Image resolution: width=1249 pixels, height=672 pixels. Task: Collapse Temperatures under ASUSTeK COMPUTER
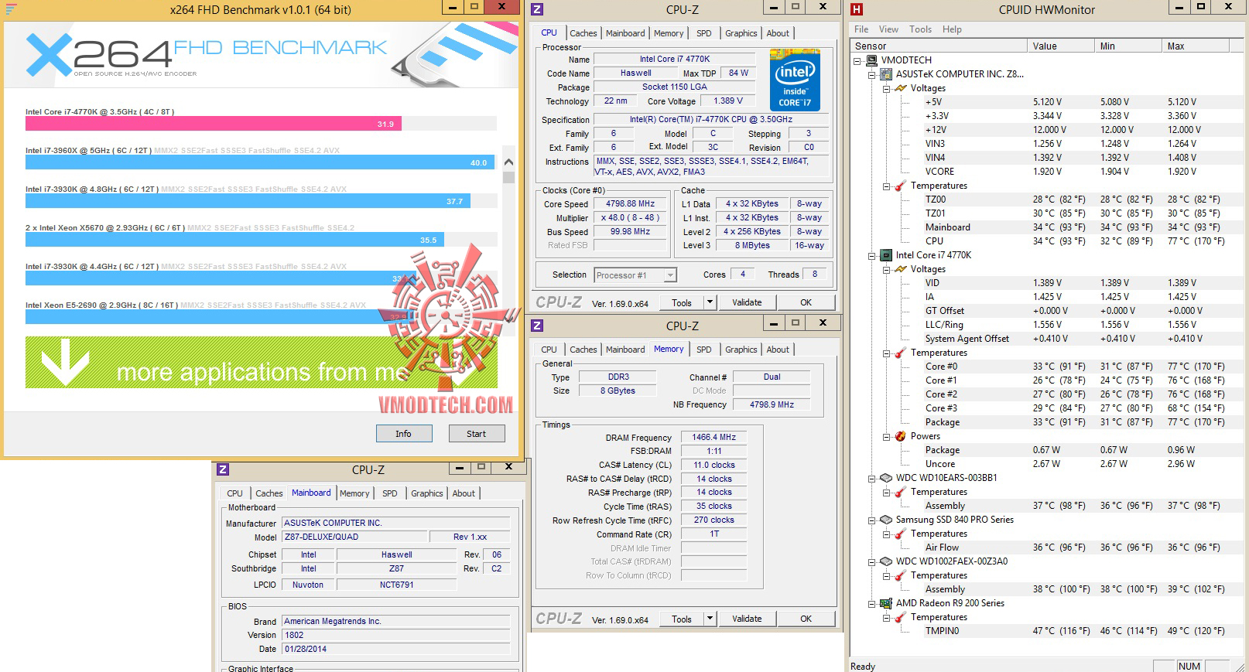(x=886, y=186)
